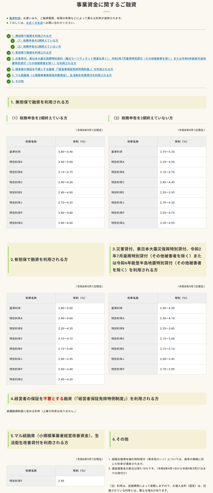This screenshot has width=213, height=493.
Task: Open the お近くの支店 link
Action: pos(34,23)
